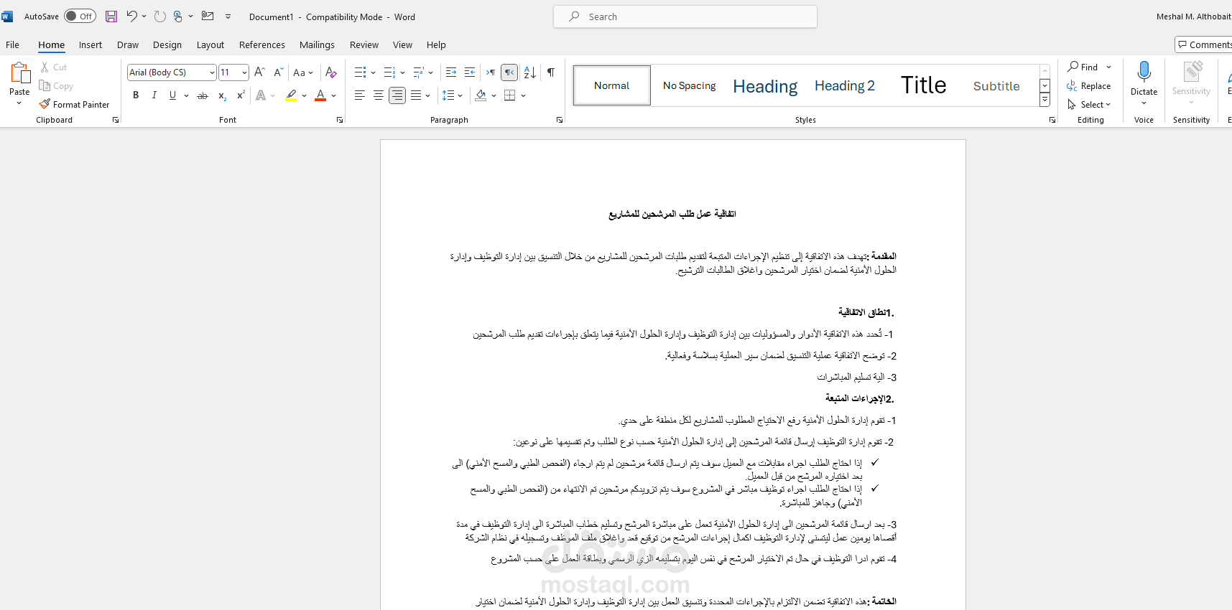Apply strikethrough formatting

(203, 95)
